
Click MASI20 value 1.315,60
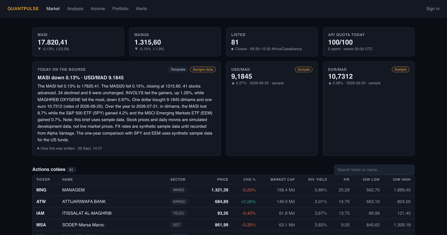pos(148,42)
